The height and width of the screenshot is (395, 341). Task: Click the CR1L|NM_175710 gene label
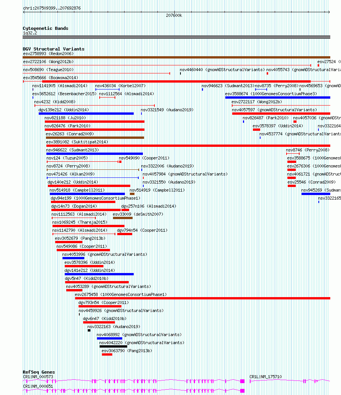click(x=266, y=378)
